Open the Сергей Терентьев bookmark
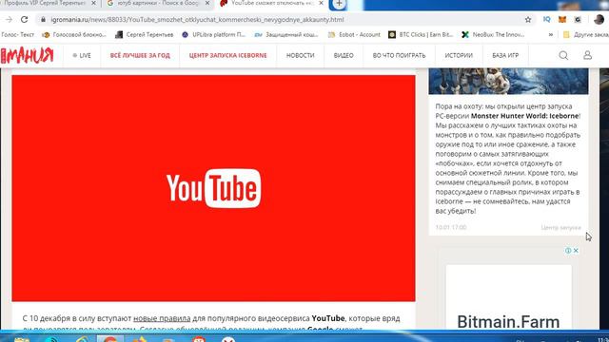Image resolution: width=609 pixels, height=342 pixels. [145, 34]
